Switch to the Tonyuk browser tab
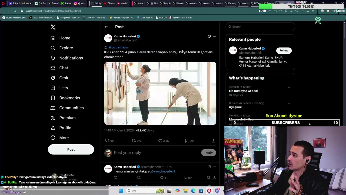 click(165, 4)
